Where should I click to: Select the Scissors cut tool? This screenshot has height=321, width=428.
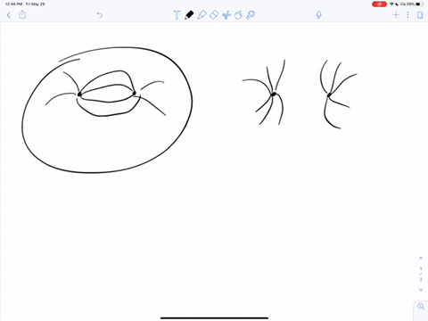226,15
